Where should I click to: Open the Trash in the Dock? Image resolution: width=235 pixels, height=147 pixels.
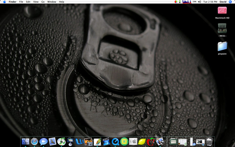tap(209, 142)
